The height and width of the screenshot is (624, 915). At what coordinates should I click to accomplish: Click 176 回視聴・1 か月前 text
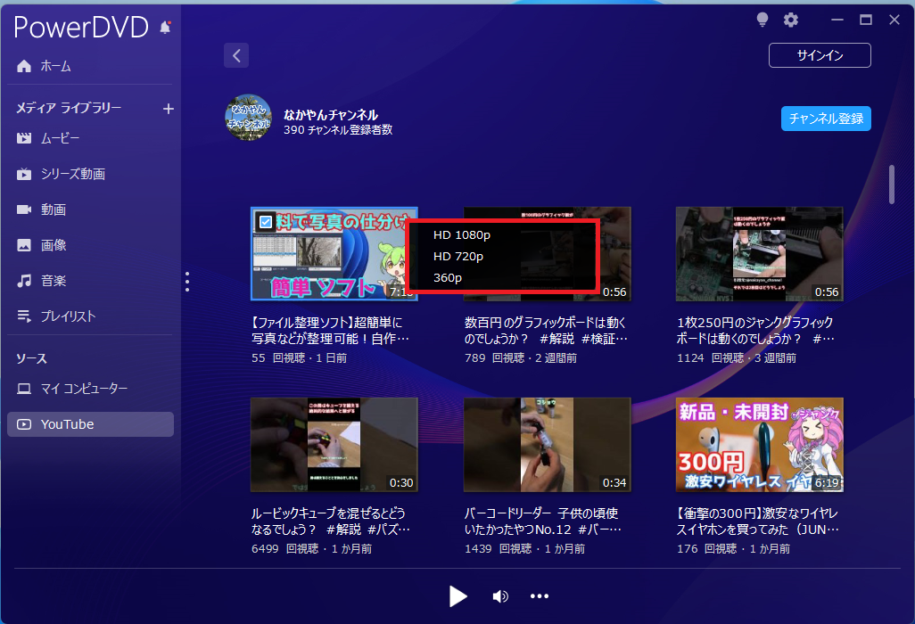tap(734, 549)
